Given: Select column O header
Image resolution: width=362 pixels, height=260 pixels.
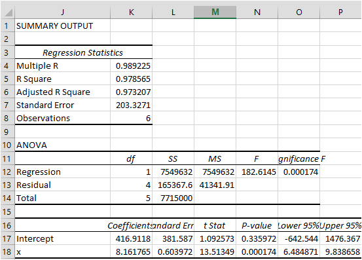Looking at the screenshot, I should (x=299, y=12).
